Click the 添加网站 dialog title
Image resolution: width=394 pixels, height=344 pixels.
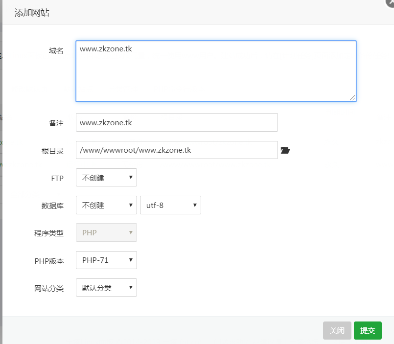coord(32,13)
